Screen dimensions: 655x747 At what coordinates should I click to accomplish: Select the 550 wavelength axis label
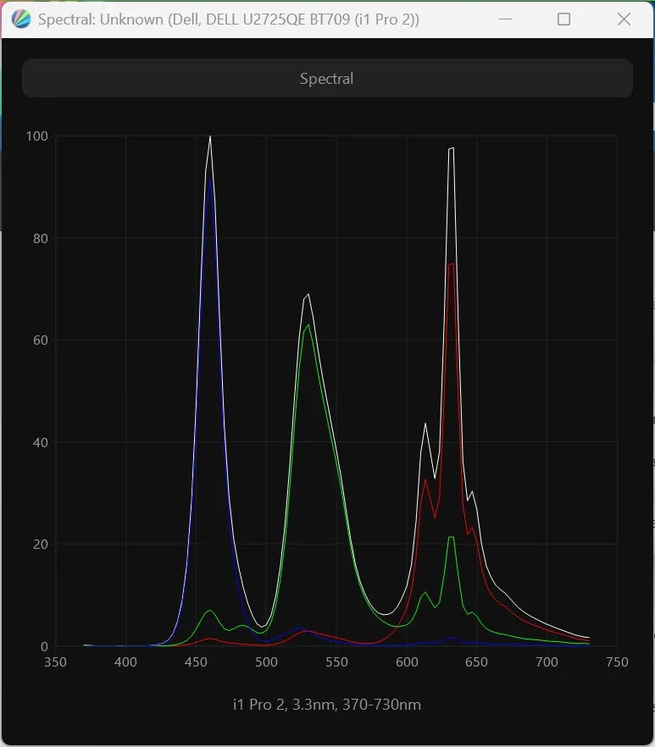(x=336, y=662)
